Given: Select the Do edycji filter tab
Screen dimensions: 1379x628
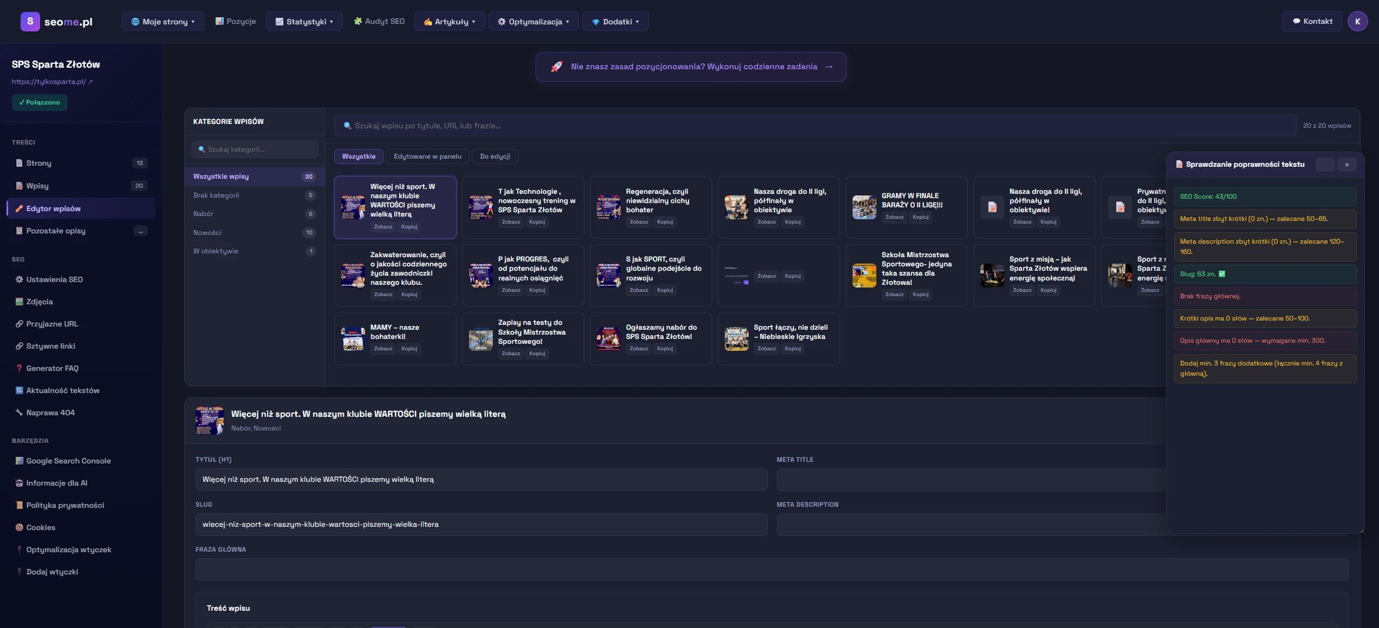Looking at the screenshot, I should point(495,156).
